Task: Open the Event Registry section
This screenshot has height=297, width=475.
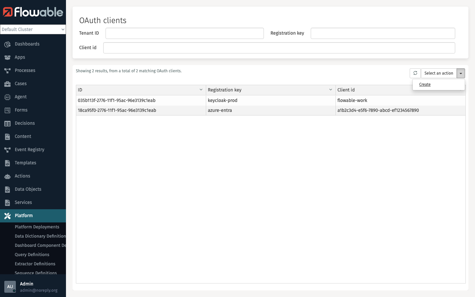Action: pos(29,149)
